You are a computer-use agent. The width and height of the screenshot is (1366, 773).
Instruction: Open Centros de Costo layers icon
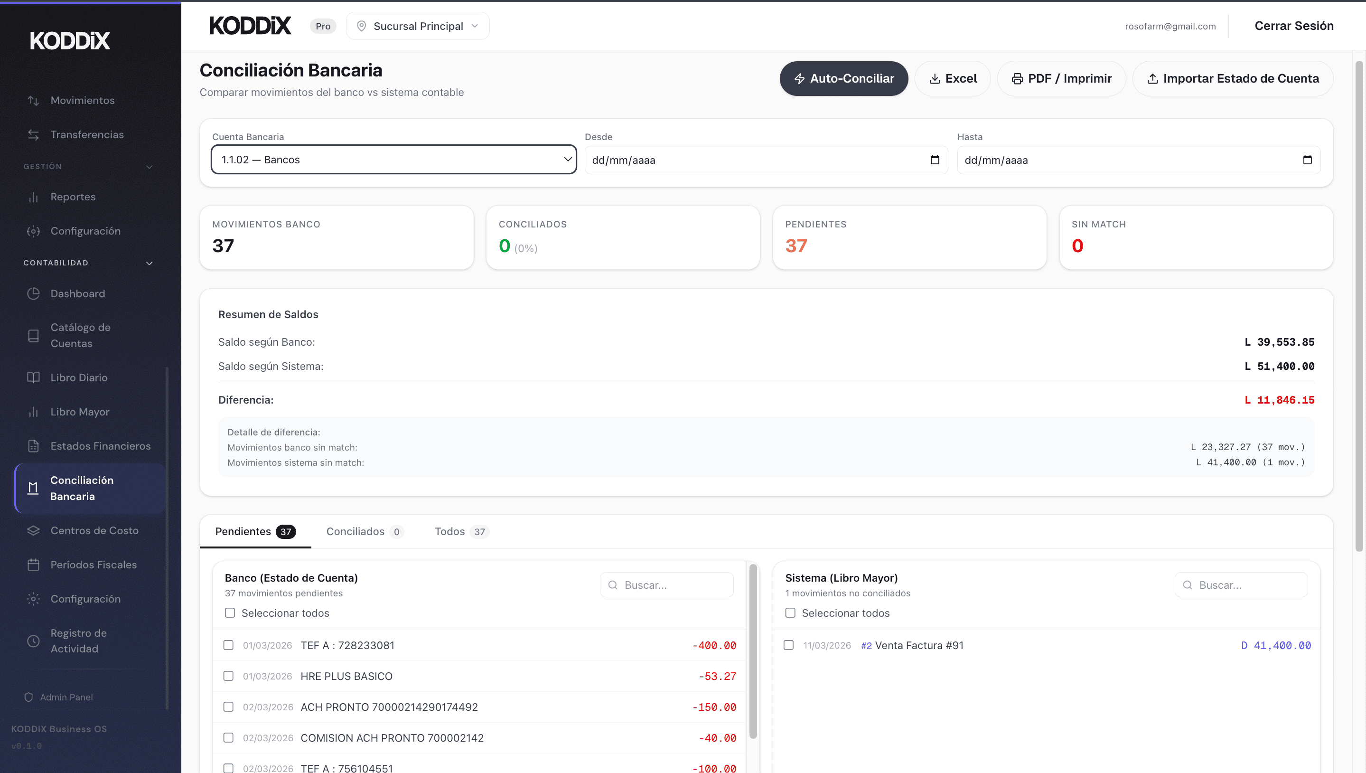pyautogui.click(x=33, y=530)
